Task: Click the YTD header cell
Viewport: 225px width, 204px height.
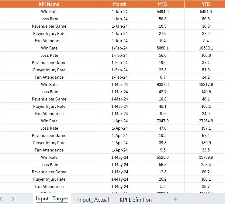Action: coord(206,4)
